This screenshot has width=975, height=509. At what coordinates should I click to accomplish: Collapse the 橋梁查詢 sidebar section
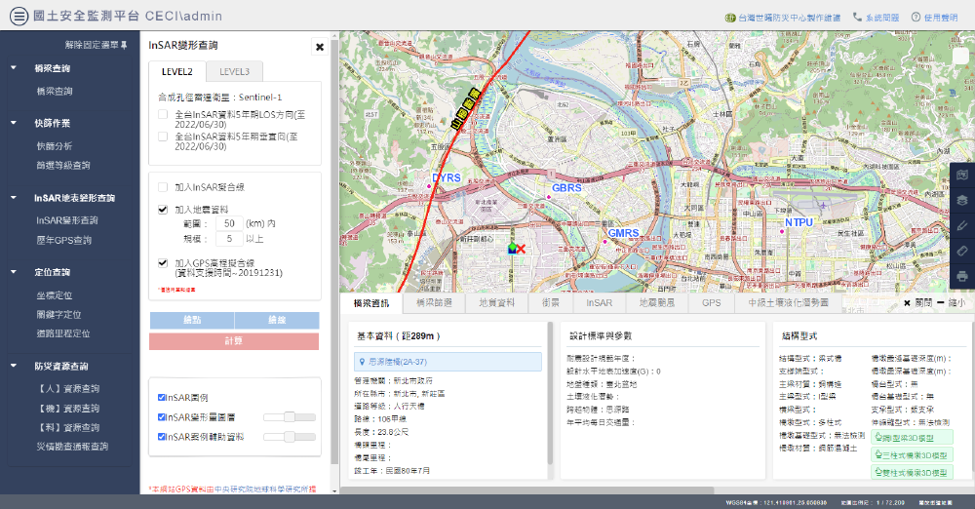pos(14,68)
